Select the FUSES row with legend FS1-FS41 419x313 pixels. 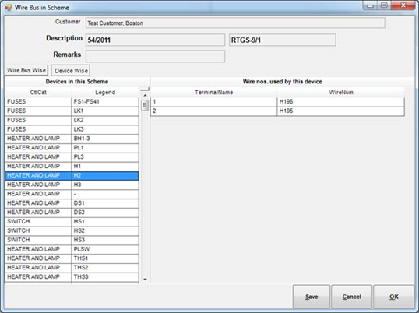click(72, 102)
